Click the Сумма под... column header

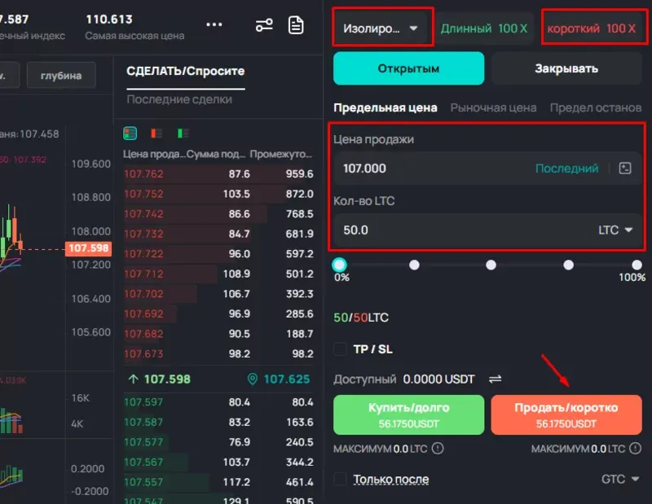pyautogui.click(x=216, y=154)
